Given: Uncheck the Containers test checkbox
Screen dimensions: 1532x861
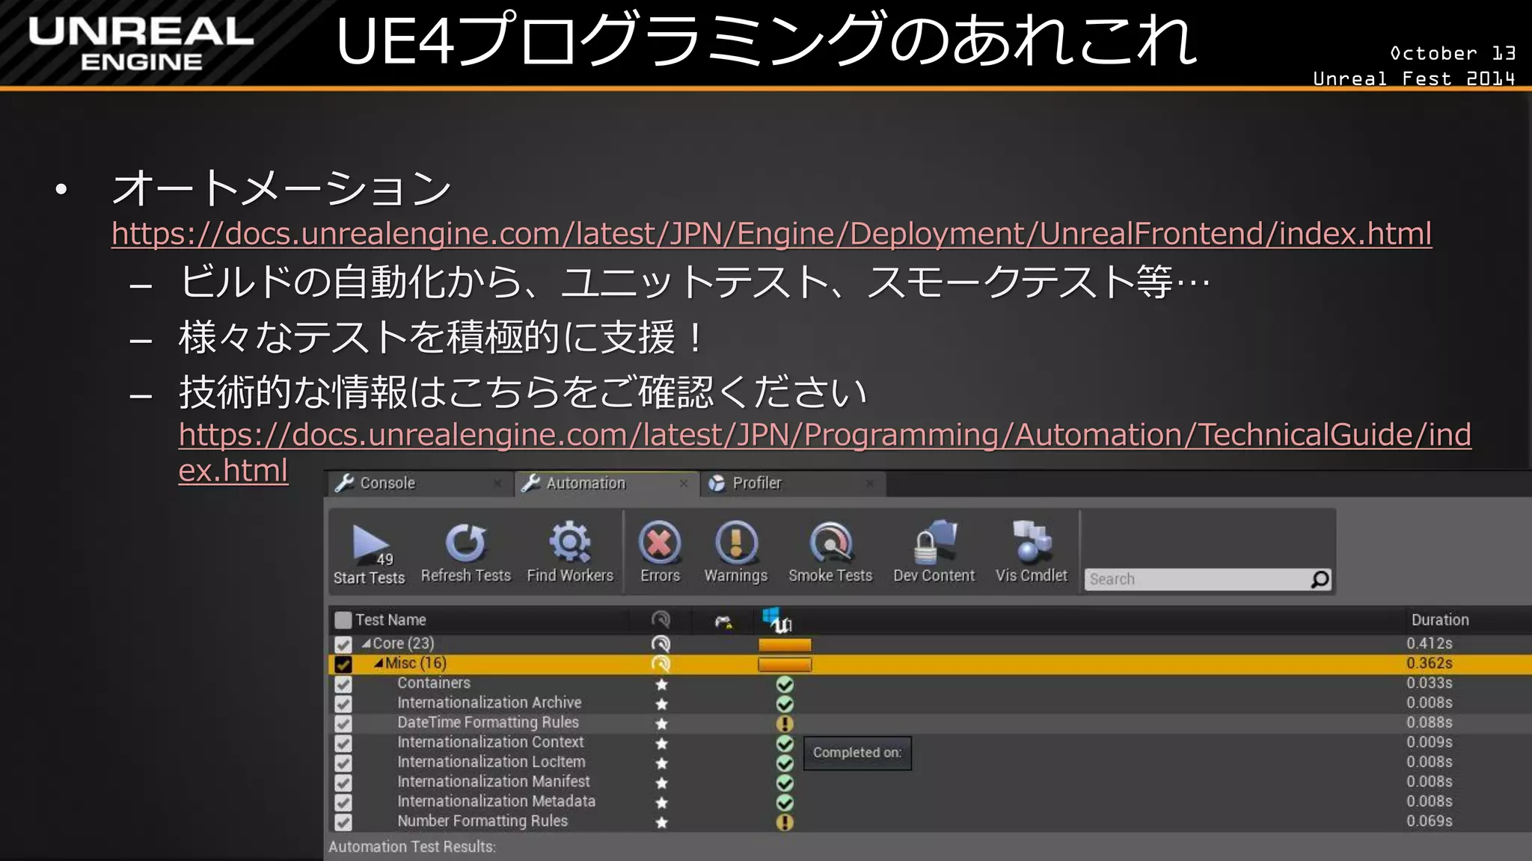Looking at the screenshot, I should pos(343,684).
